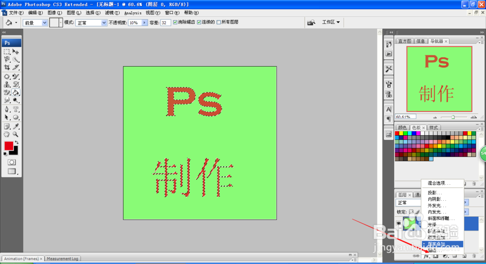
Task: Select the Ellipse shape tool
Action: 16,117
